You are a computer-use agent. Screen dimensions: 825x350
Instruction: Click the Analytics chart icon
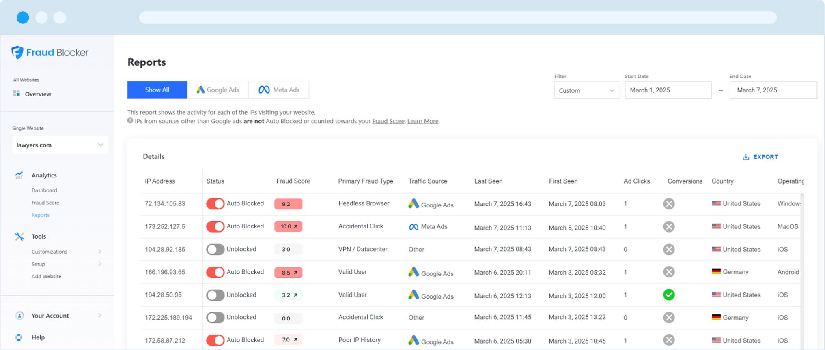19,175
